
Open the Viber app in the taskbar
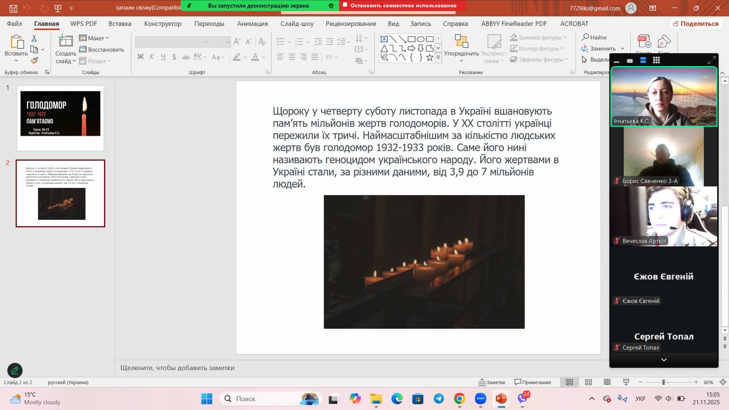point(522,399)
